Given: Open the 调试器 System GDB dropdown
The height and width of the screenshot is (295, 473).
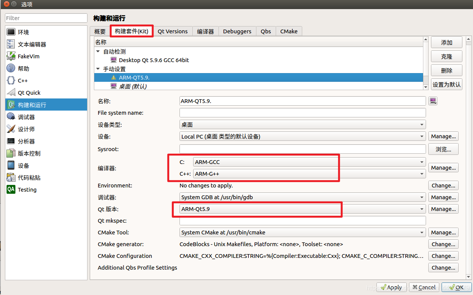Looking at the screenshot, I should (303, 197).
